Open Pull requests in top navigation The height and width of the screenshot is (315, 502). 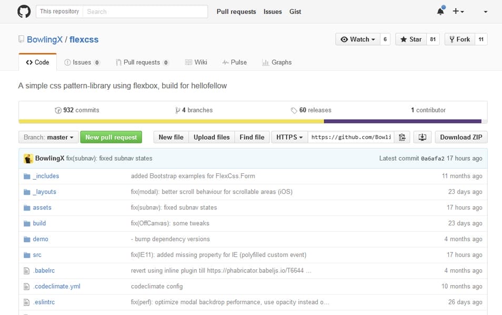pyautogui.click(x=236, y=12)
